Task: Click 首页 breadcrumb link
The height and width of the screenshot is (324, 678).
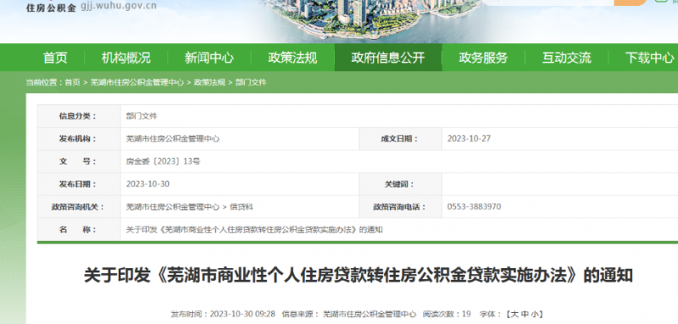Action: click(x=73, y=82)
